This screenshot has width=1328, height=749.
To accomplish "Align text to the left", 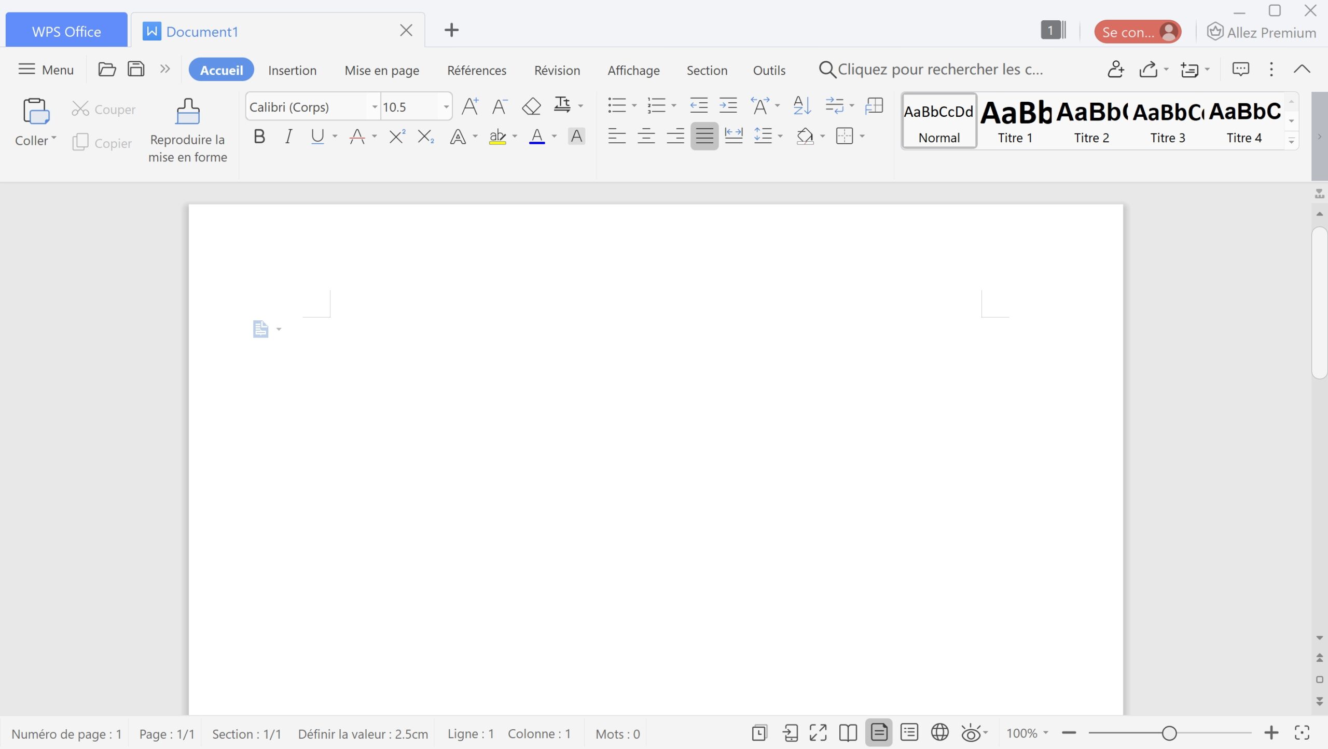I will click(x=617, y=136).
